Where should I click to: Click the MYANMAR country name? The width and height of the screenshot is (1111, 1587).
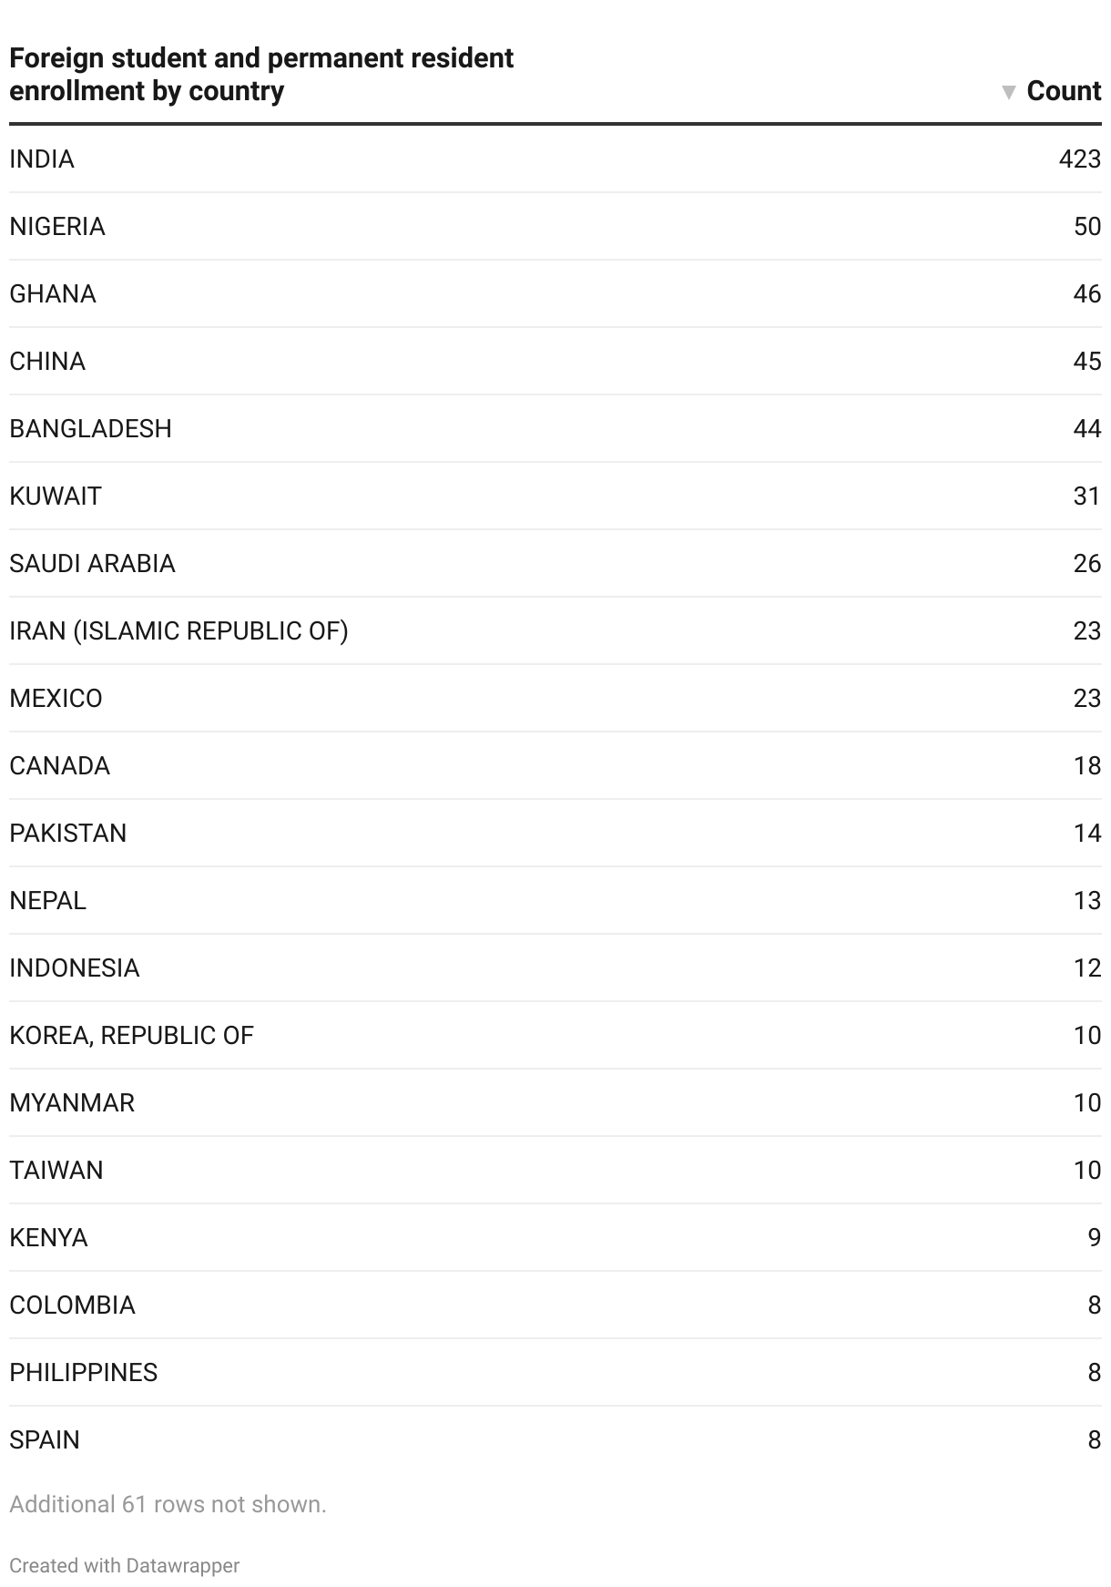(x=72, y=1103)
